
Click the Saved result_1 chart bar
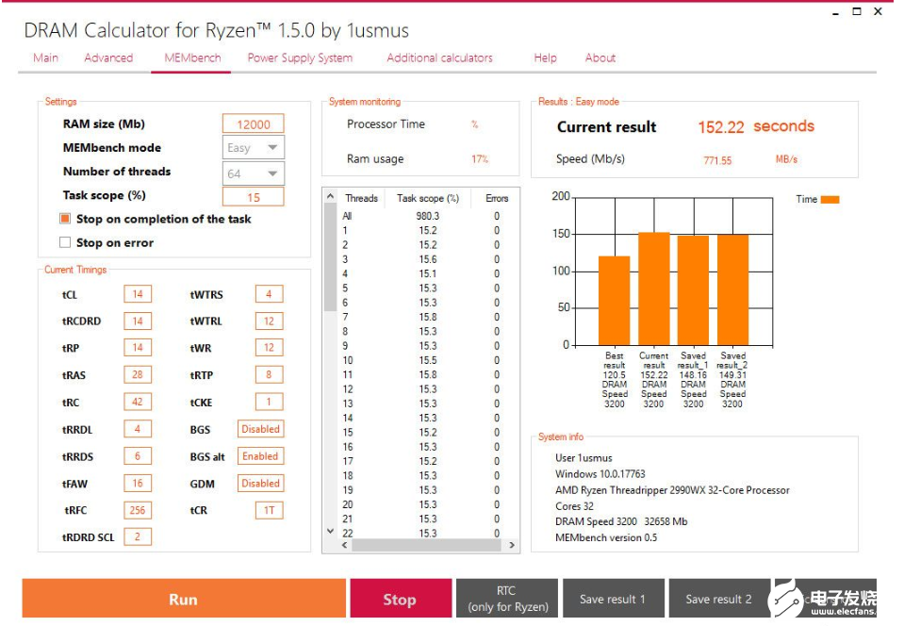(x=693, y=290)
